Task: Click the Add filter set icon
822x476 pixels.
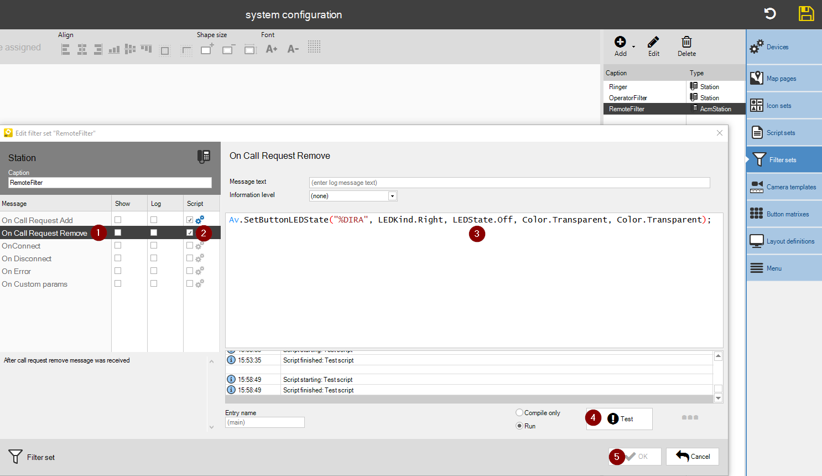Action: (x=620, y=43)
